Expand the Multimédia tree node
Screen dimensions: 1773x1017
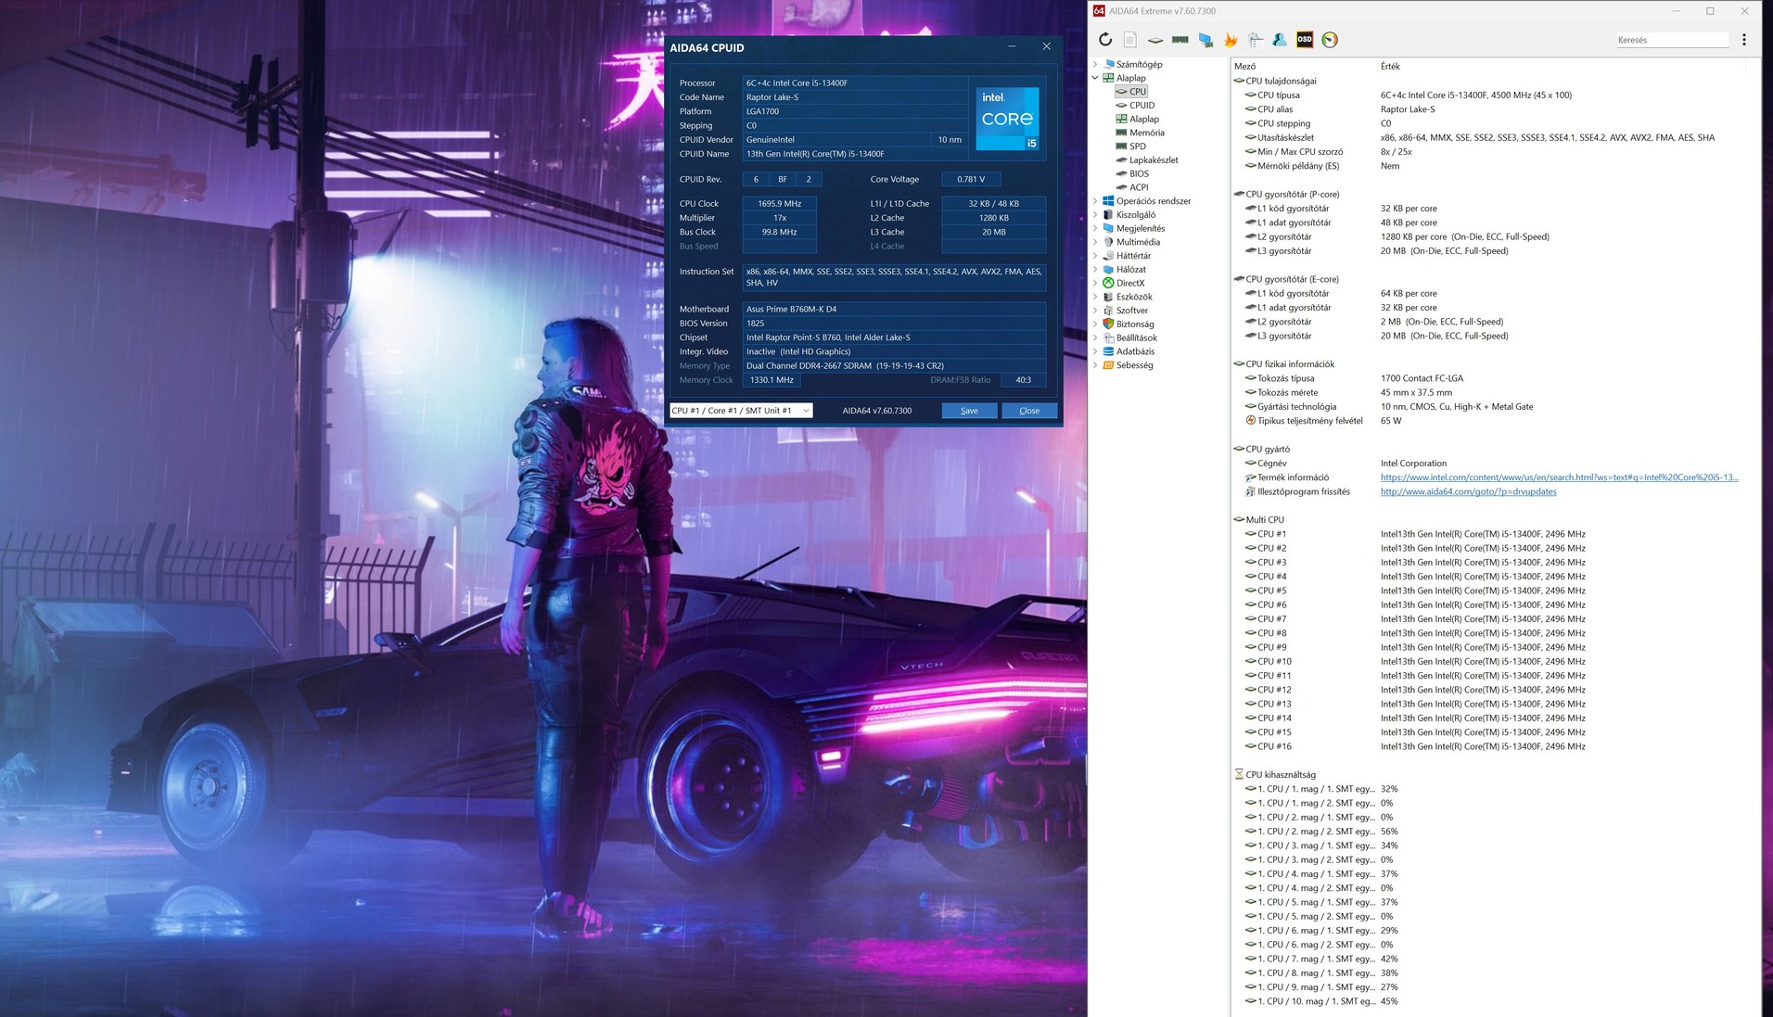pyautogui.click(x=1095, y=242)
